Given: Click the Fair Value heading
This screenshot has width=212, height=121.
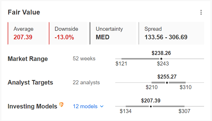Looking at the screenshot, I should 24,12.
